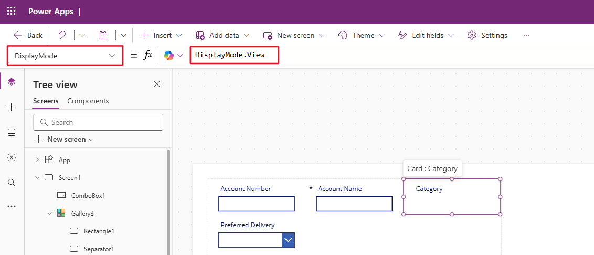Screen dimensions: 594x255
Task: Select Gallery3 in the tree
Action: click(x=82, y=214)
